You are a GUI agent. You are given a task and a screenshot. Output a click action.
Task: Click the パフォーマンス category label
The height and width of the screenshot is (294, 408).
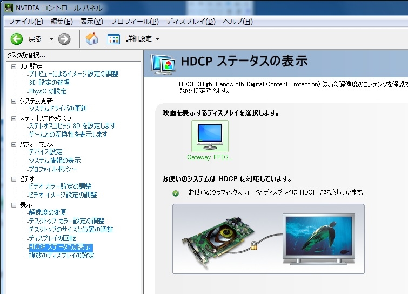(x=37, y=144)
